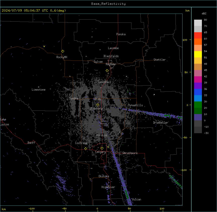The height and width of the screenshot is (212, 217).
Task: Select the Strathmore label
Action: pyautogui.click(x=130, y=153)
